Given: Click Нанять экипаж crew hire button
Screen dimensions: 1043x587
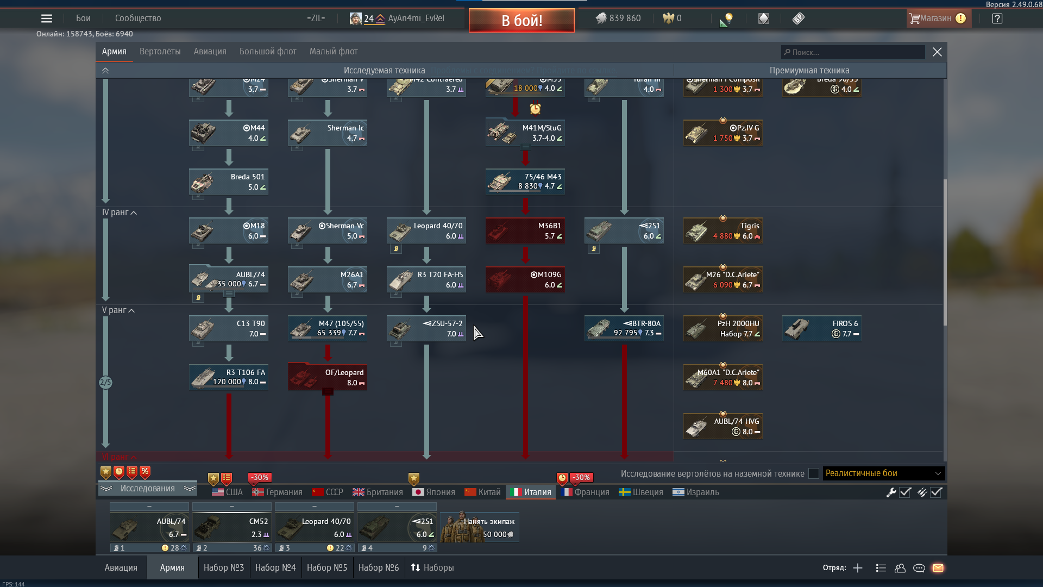Looking at the screenshot, I should [480, 527].
